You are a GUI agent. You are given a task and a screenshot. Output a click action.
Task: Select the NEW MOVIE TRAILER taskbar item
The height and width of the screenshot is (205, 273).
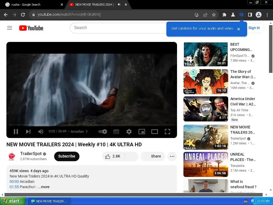point(49,201)
